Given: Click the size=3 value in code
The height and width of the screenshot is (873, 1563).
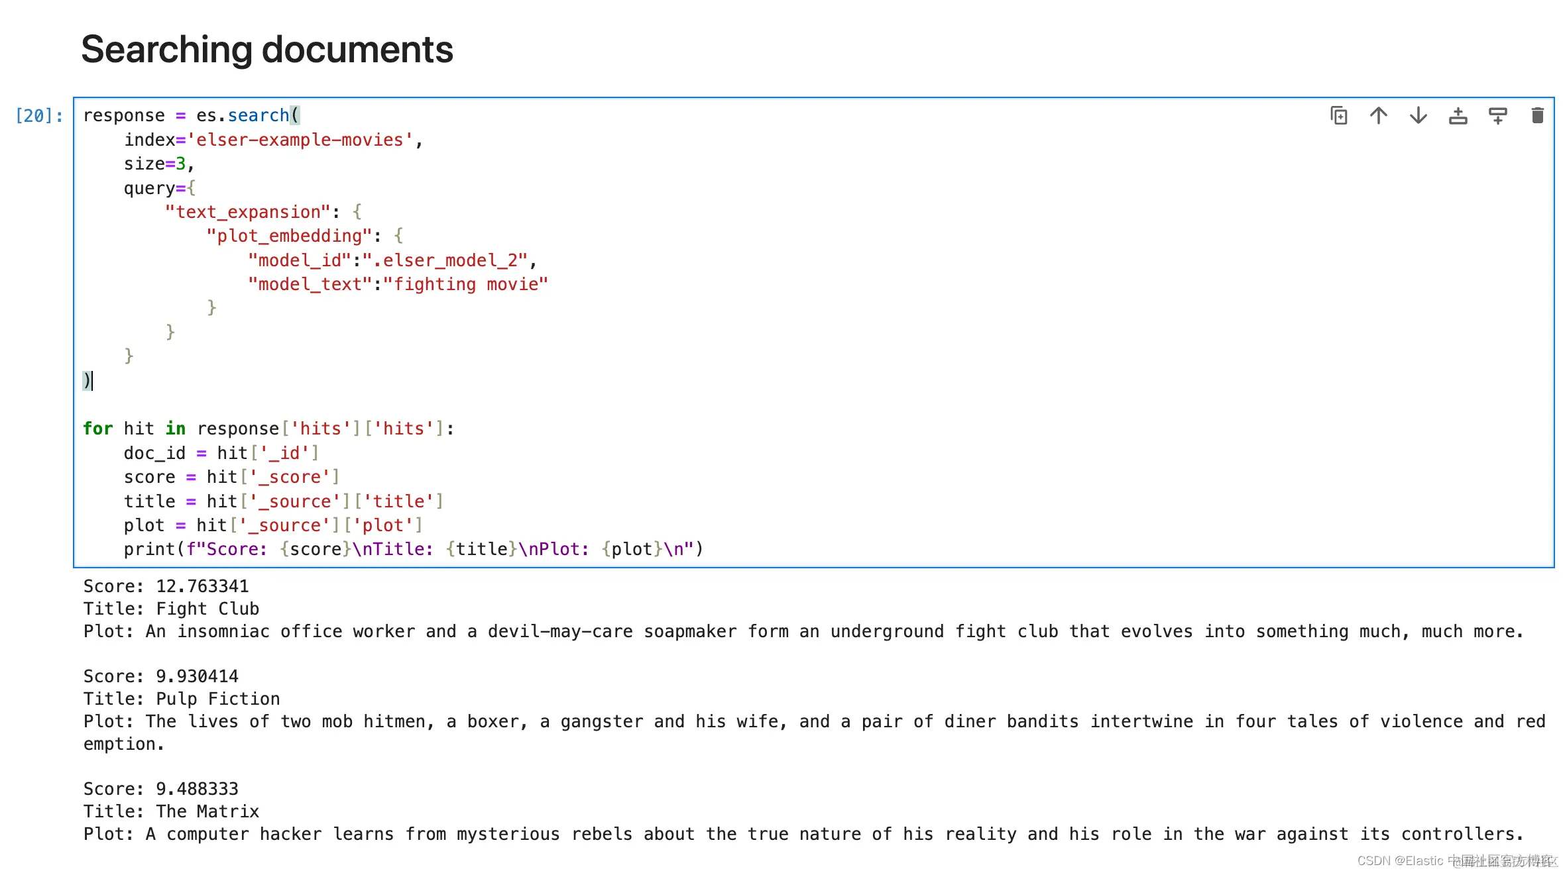Looking at the screenshot, I should [x=180, y=164].
